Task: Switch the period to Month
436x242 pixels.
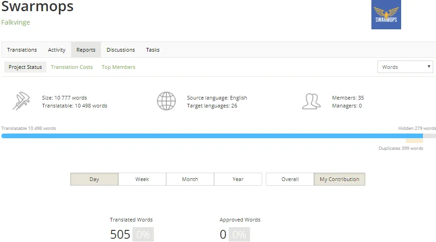Action: pos(190,179)
